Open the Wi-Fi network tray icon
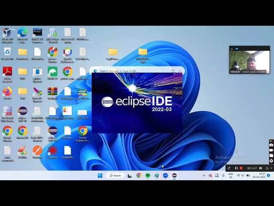 pyautogui.click(x=238, y=176)
